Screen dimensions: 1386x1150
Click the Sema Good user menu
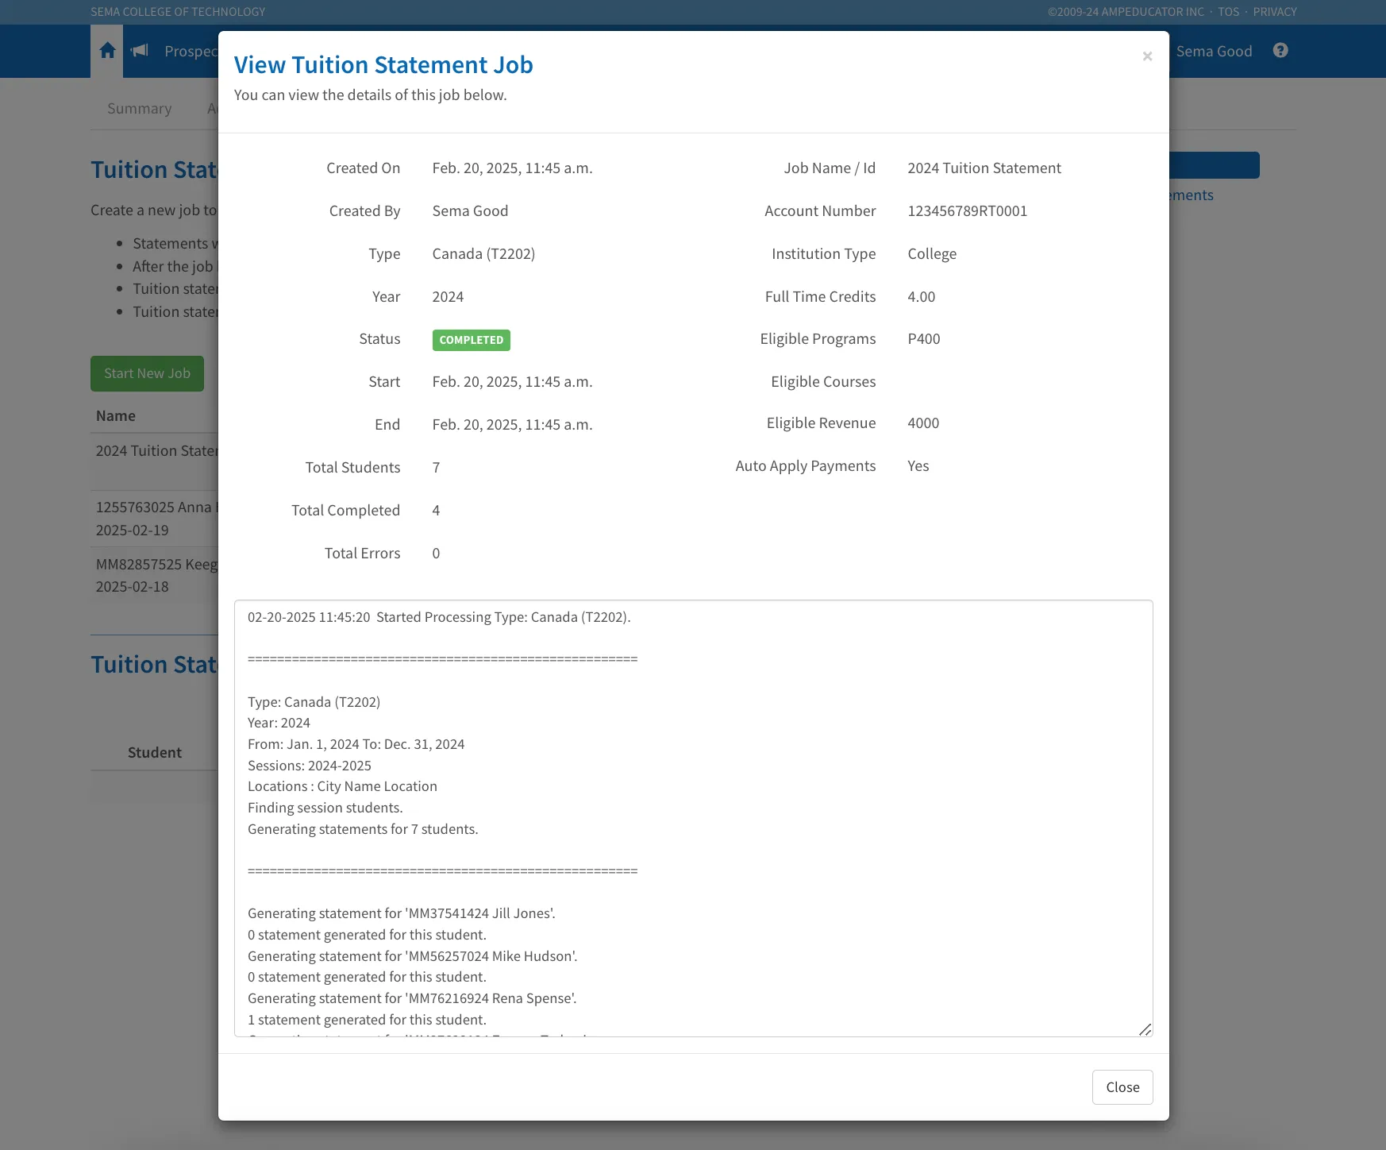1214,52
